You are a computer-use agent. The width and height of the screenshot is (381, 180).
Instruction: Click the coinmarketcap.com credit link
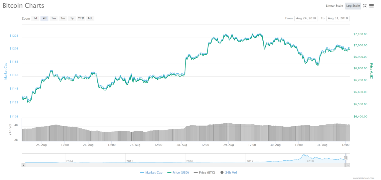point(364,178)
